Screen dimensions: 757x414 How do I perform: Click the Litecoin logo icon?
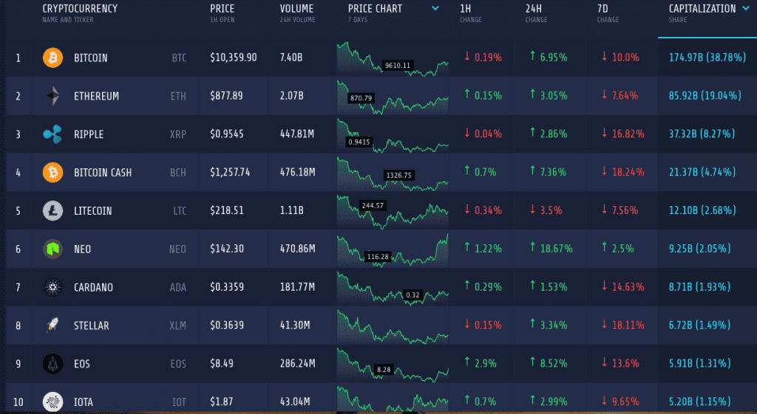[x=52, y=210]
